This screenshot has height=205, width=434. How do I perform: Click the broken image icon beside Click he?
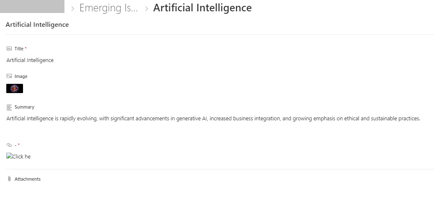(9, 156)
